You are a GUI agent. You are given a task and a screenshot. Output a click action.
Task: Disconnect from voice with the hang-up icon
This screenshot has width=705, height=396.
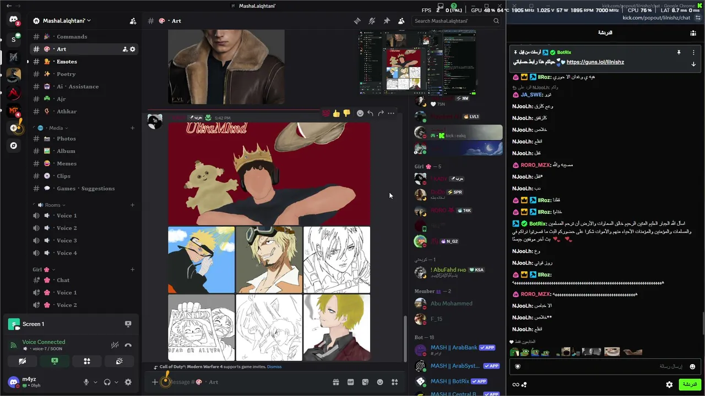tap(128, 345)
